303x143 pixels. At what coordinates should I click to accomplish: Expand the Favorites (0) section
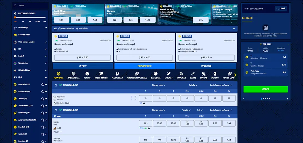point(46,28)
